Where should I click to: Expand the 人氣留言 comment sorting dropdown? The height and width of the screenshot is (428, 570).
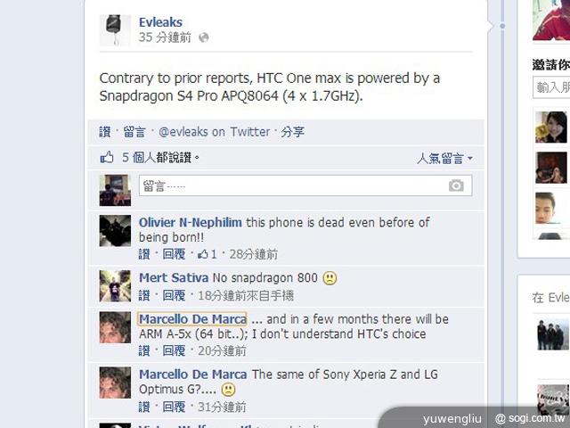point(444,159)
